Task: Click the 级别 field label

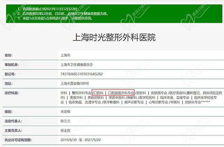Action: click(9, 111)
